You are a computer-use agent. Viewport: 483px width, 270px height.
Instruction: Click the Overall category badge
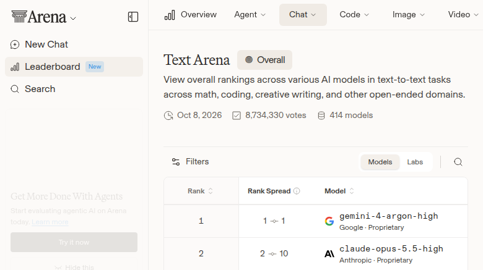(x=264, y=60)
